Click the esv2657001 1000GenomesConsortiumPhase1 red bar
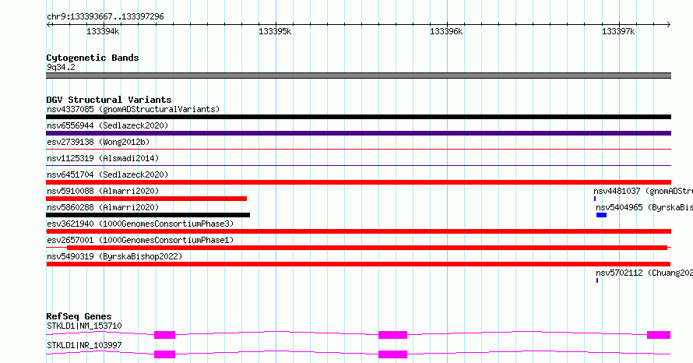The image size is (693, 363). pyautogui.click(x=367, y=248)
